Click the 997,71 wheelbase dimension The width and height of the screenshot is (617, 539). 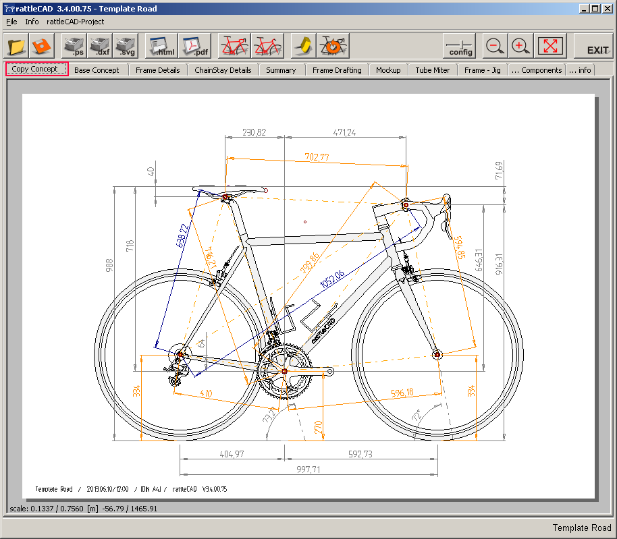(308, 470)
